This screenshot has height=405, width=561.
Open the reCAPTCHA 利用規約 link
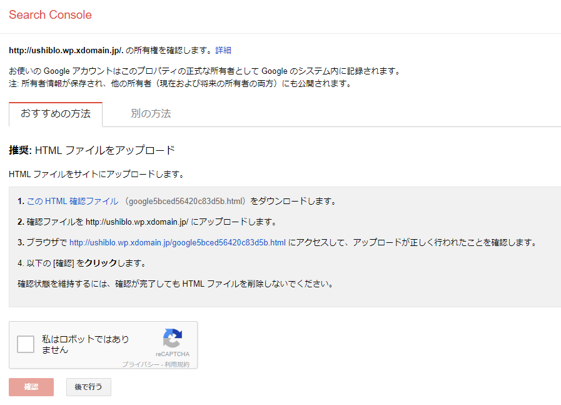177,364
